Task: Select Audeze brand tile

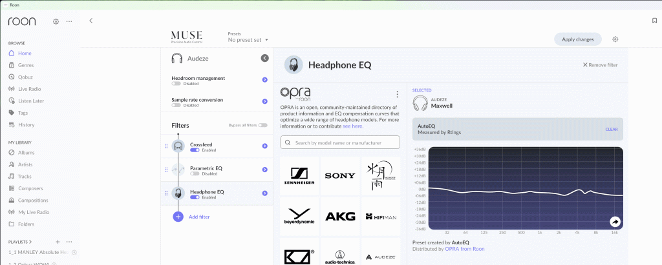Action: 380,251
